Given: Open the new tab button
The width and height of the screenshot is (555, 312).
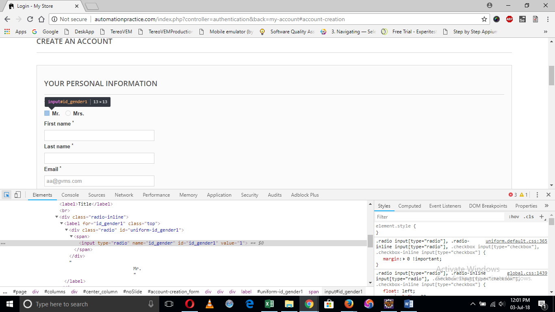Looking at the screenshot, I should 92,6.
